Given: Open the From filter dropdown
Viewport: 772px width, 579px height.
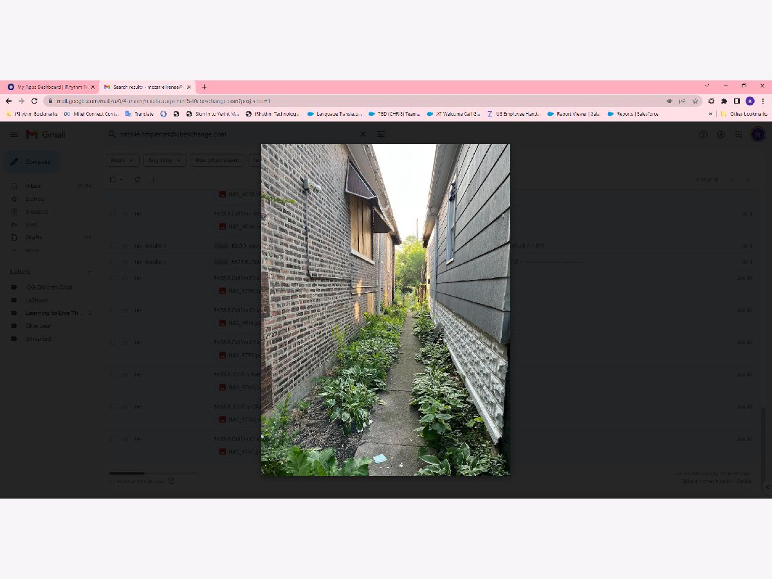Looking at the screenshot, I should 122,160.
